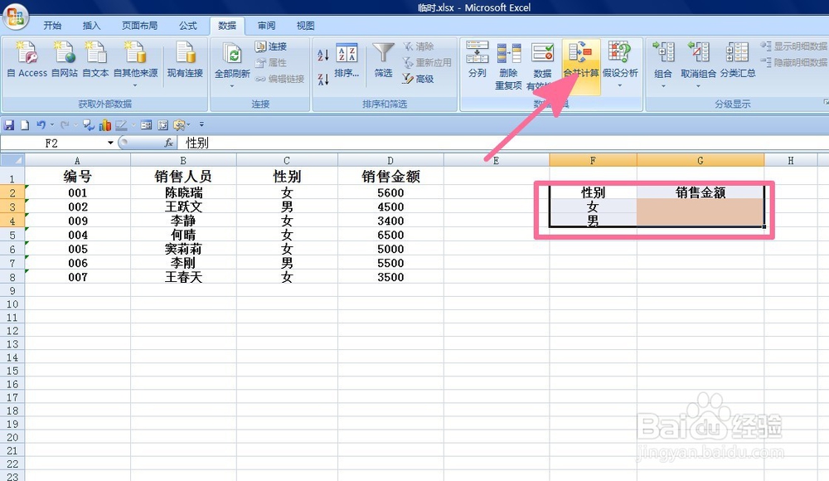Click the Ungroup (取消组合) icon
The height and width of the screenshot is (481, 829).
(x=698, y=53)
